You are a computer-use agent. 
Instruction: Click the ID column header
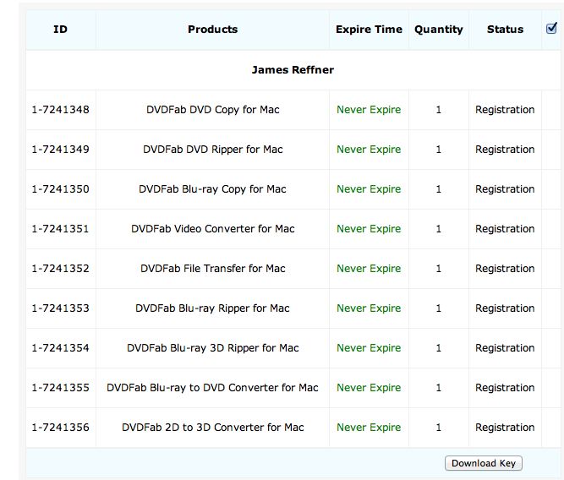tap(60, 30)
